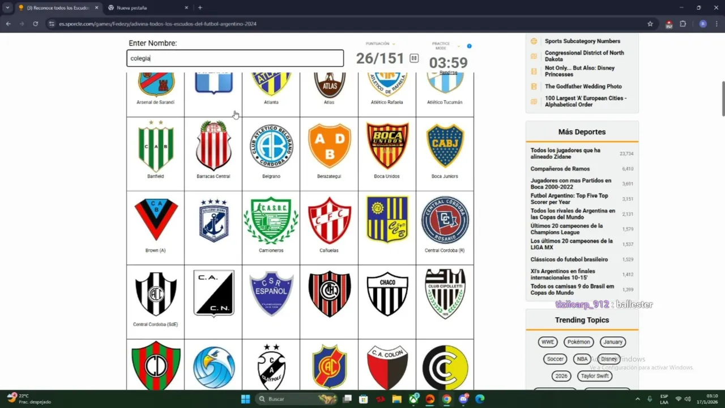Open File Explorer from the taskbar
725x408 pixels.
coord(396,399)
